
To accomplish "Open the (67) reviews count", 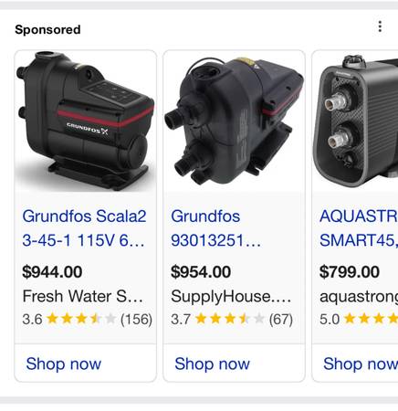I will tap(281, 320).
